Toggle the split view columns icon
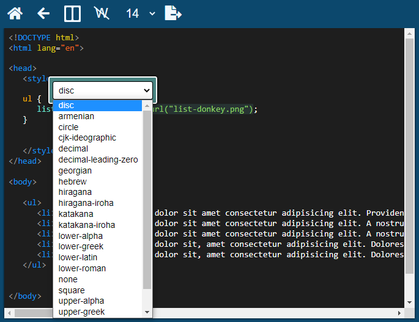This screenshot has height=322, width=419. [72, 13]
